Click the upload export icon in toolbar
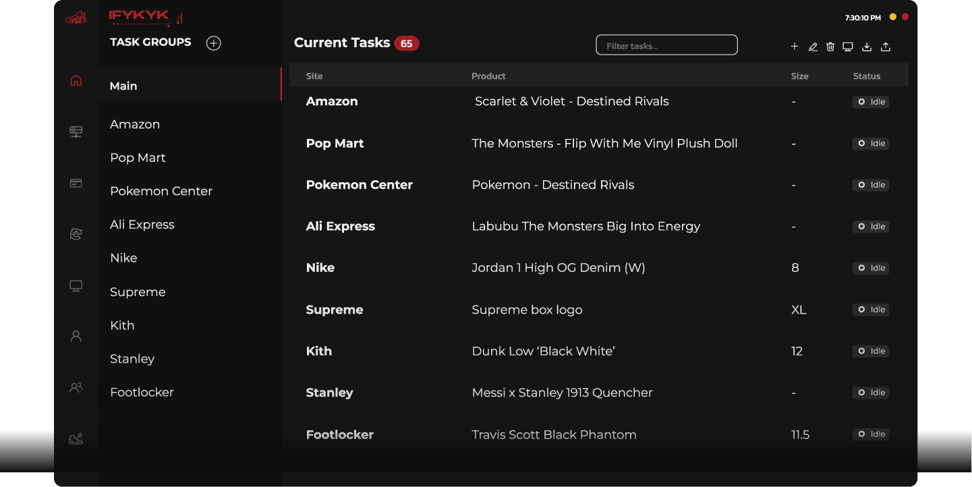 click(886, 47)
